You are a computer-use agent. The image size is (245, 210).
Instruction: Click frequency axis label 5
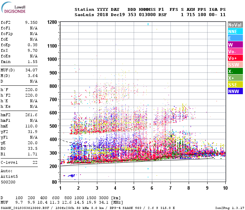pos(134,188)
